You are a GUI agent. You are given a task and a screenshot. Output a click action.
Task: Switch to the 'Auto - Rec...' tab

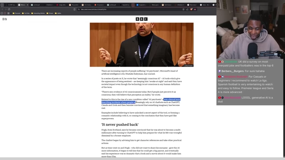[x=205, y=5]
